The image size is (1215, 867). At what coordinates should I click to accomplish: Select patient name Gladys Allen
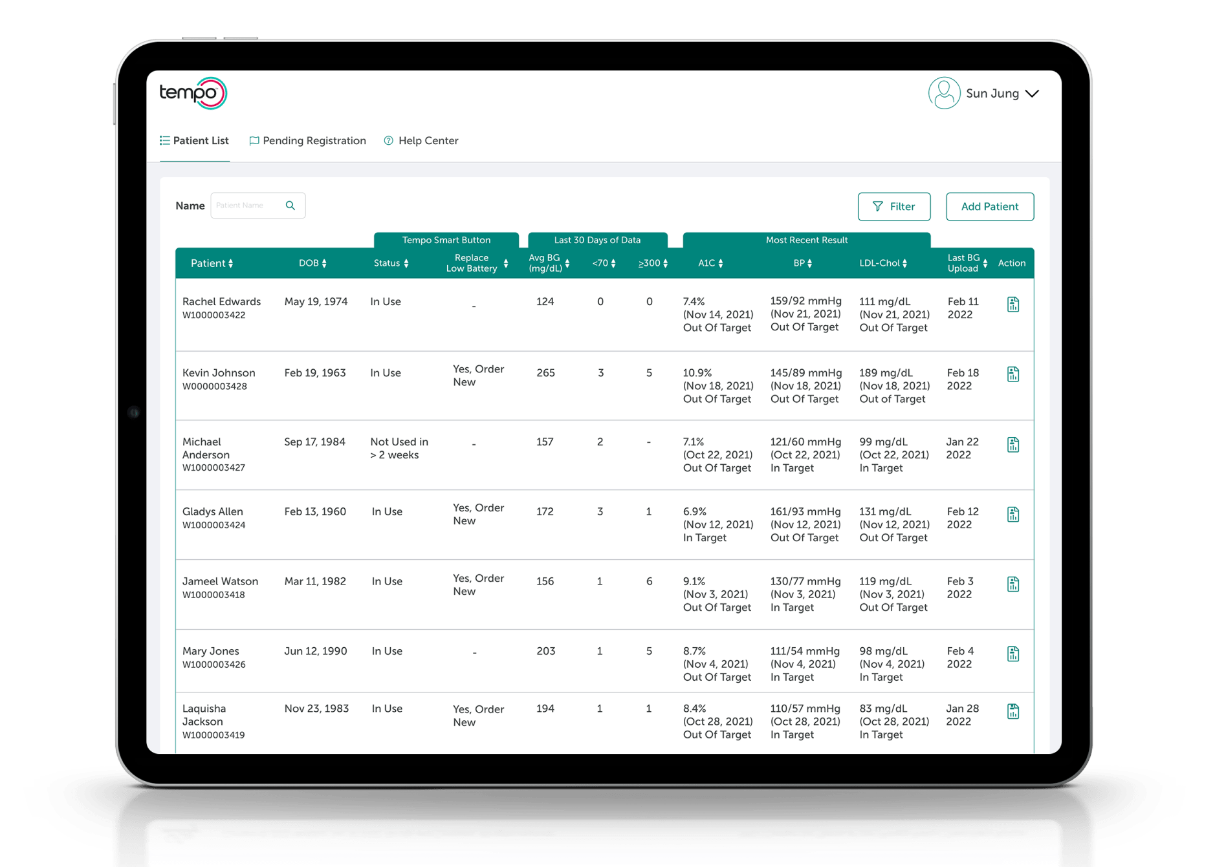click(213, 511)
